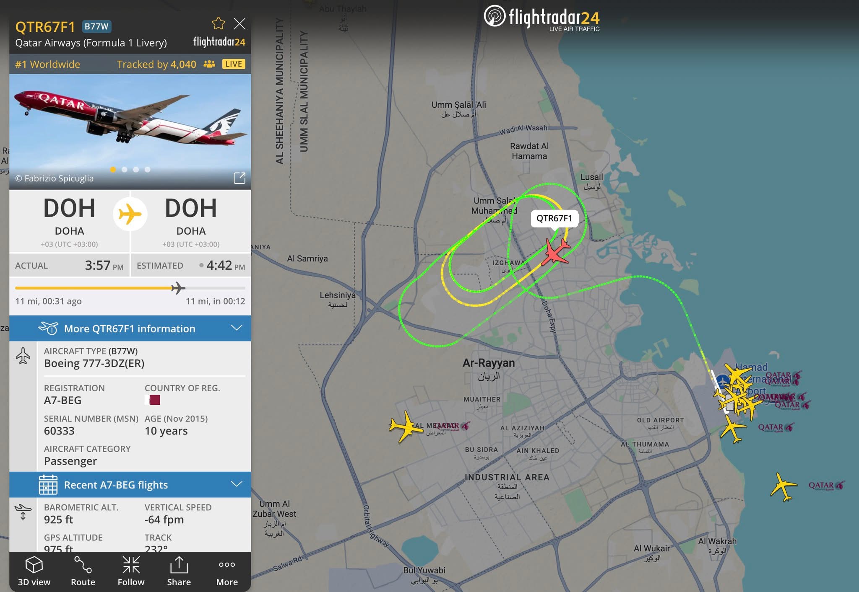Select yellow aircraft near Al Mearad

coord(405,427)
